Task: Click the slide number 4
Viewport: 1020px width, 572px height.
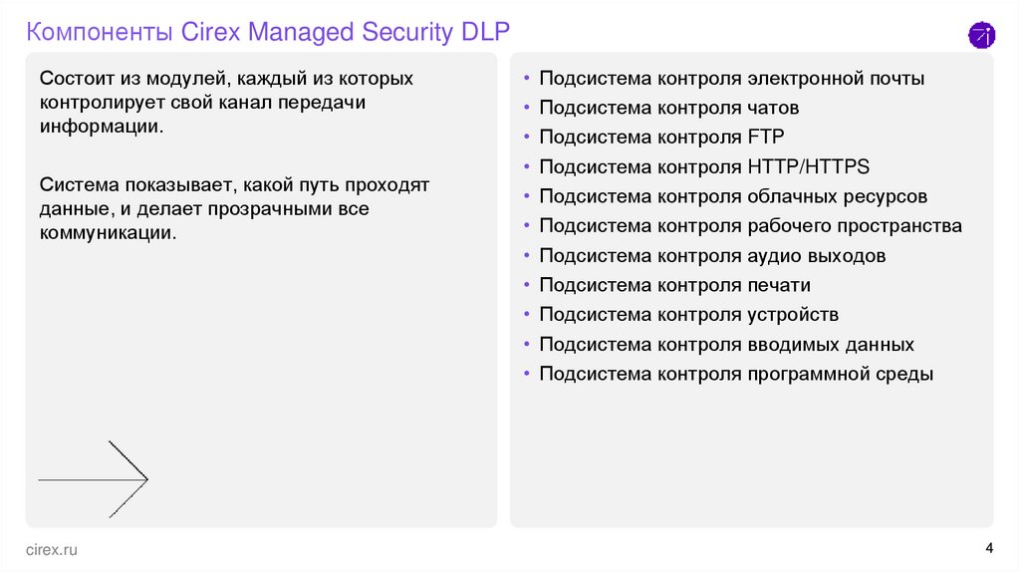Action: 988,548
